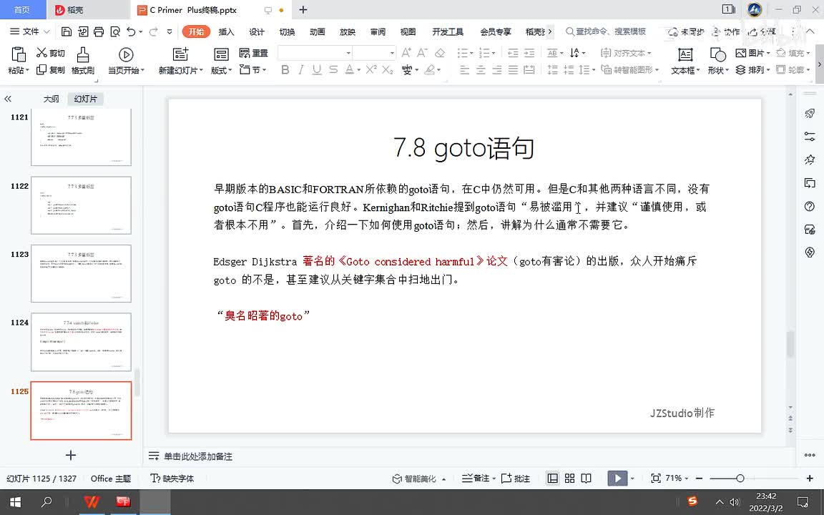This screenshot has height=515, width=824.
Task: Click the Arrange (排列) icon
Action: [740, 69]
